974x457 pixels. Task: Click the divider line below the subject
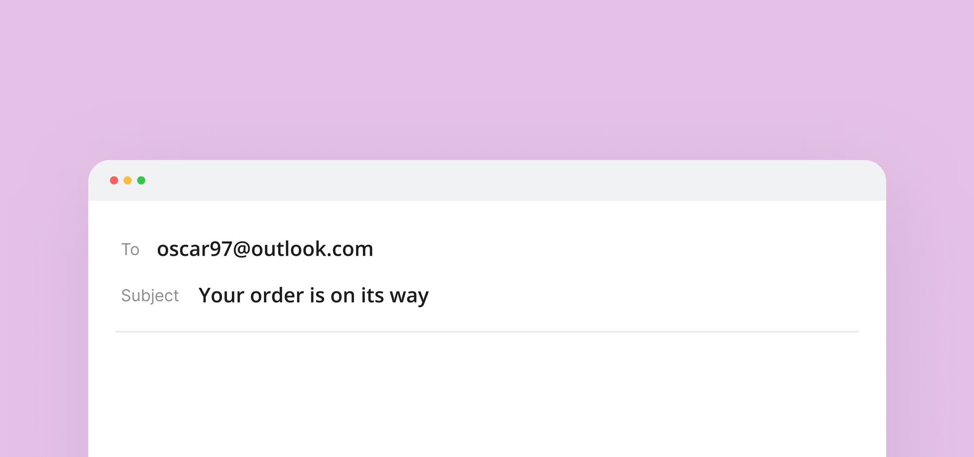[x=487, y=332]
